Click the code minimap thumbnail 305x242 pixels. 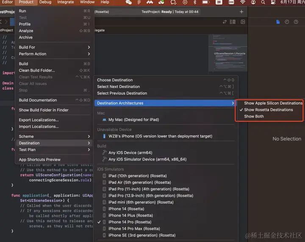click(x=228, y=53)
